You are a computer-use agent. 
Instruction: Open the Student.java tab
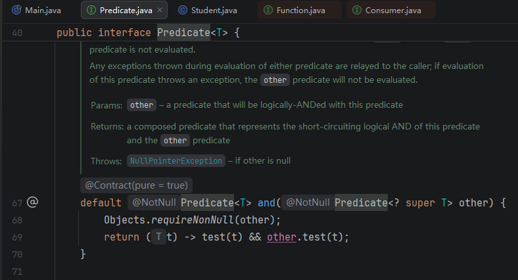(208, 11)
